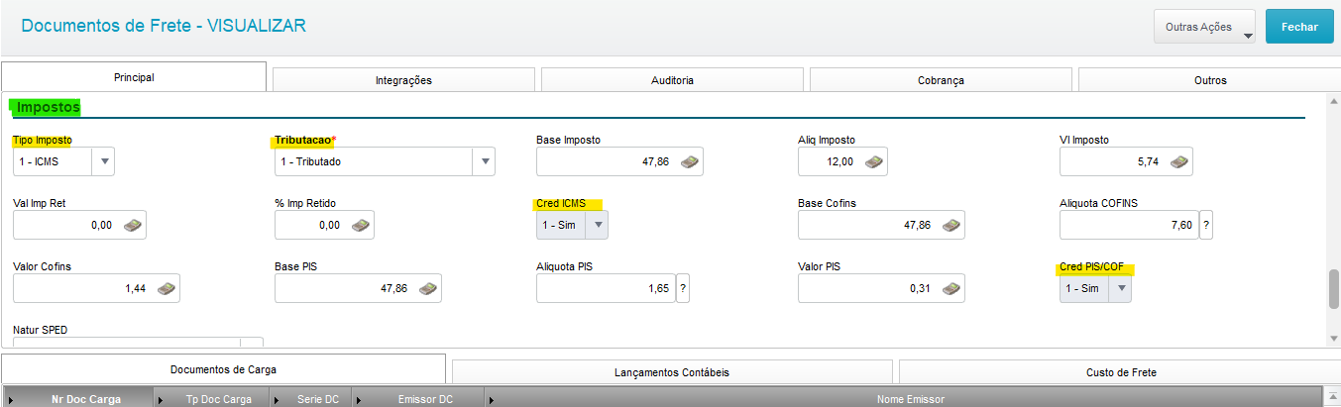This screenshot has height=407, width=1341.
Task: Click calculator icon beside Aliq Imposto value
Action: pos(874,161)
